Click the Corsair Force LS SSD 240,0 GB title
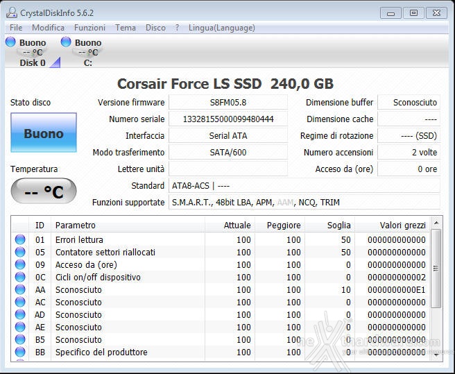 225,84
